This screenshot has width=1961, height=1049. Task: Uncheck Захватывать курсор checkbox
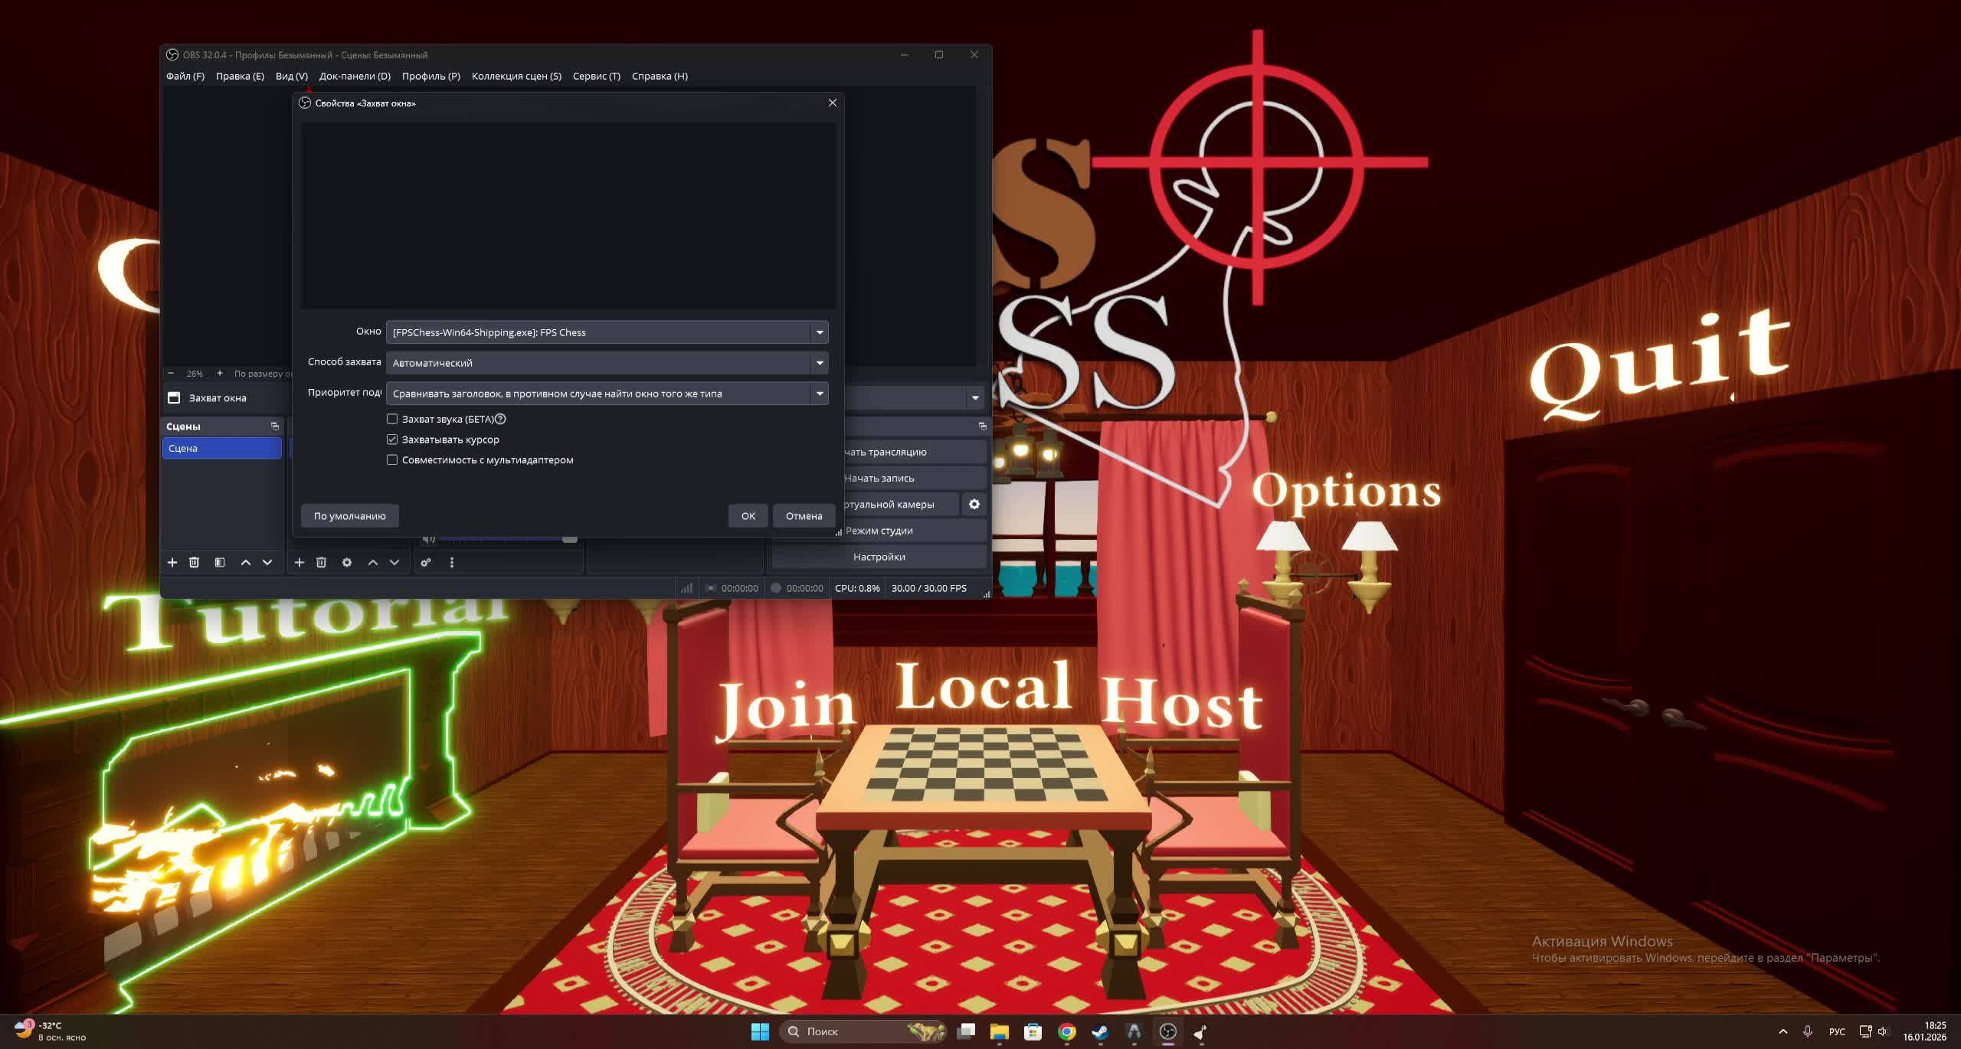[392, 440]
